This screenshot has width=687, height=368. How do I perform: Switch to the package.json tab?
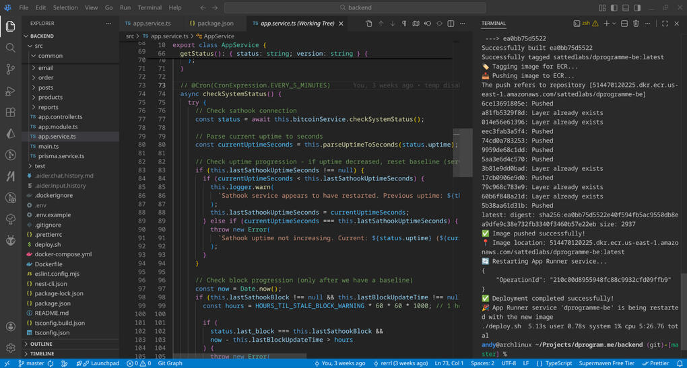(215, 24)
